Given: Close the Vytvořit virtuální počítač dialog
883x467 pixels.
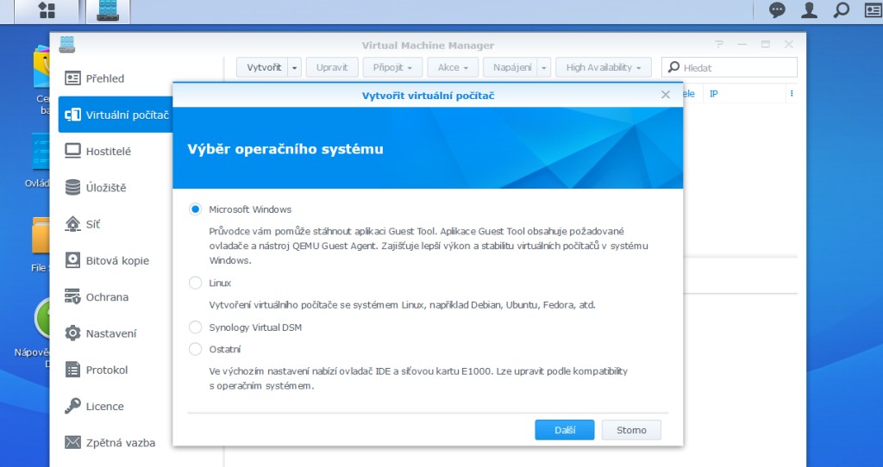Looking at the screenshot, I should tap(666, 95).
